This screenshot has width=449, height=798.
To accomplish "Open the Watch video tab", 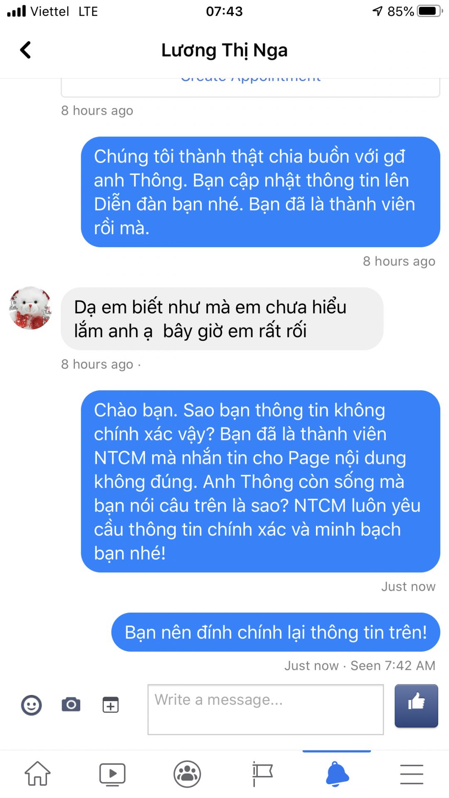I will pyautogui.click(x=112, y=774).
